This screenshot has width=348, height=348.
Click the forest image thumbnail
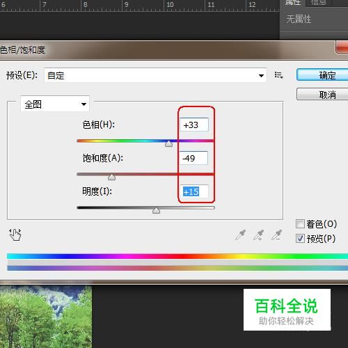(46, 317)
